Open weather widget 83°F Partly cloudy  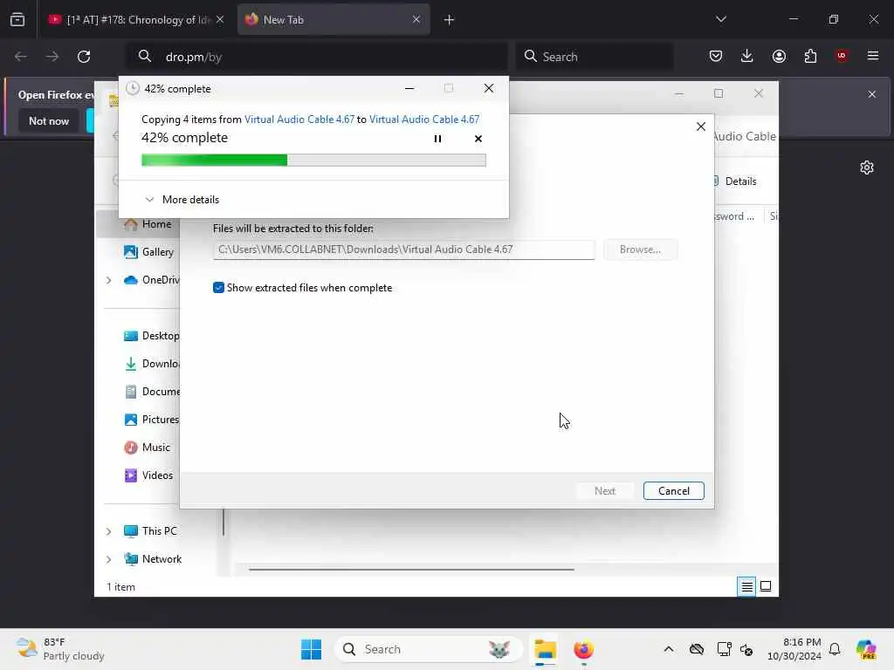60,649
